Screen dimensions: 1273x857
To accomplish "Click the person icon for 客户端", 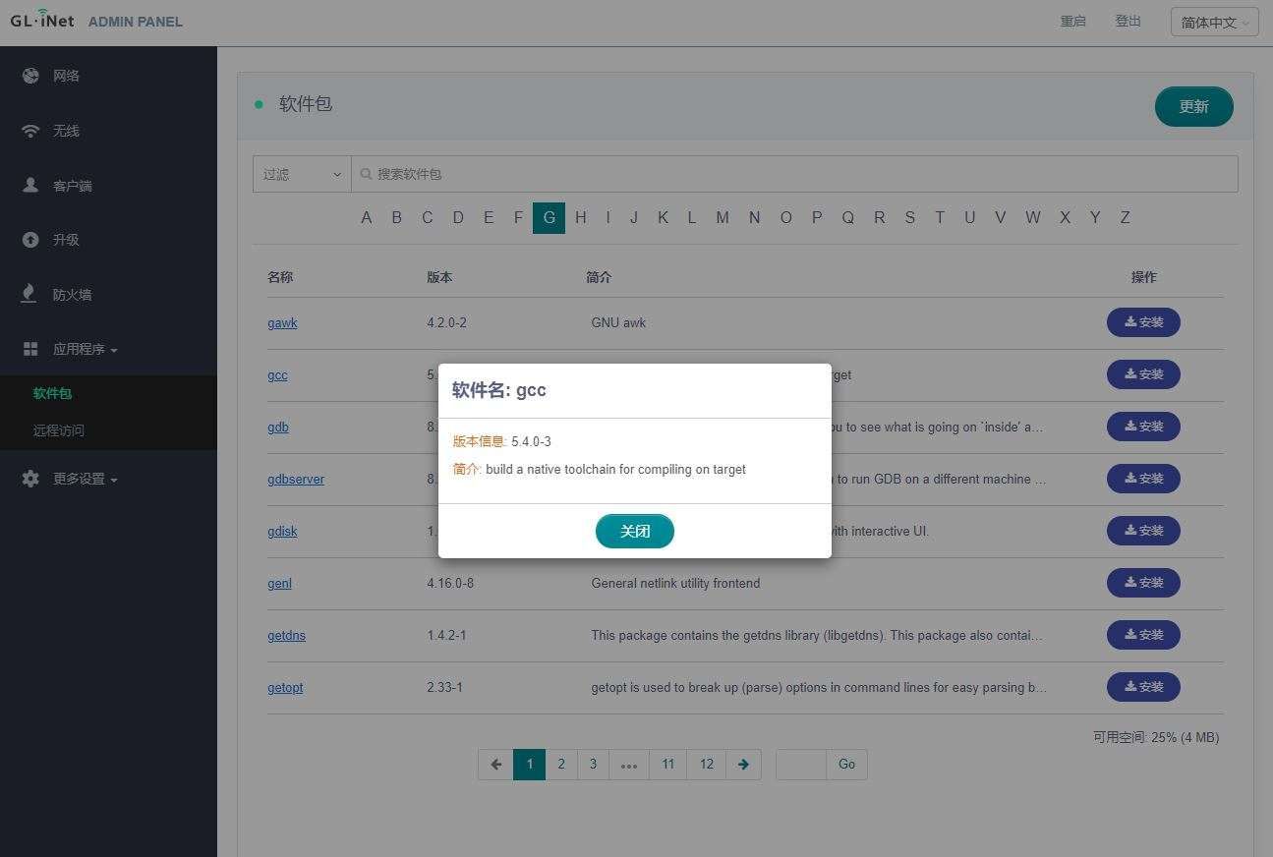I will pyautogui.click(x=30, y=185).
